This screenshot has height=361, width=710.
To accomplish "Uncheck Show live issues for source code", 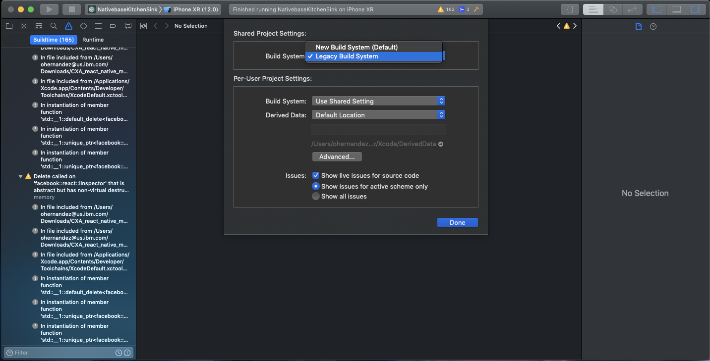I will point(316,175).
